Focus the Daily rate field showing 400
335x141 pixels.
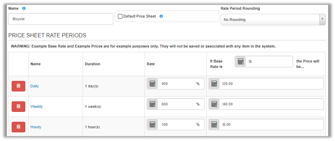[177, 84]
